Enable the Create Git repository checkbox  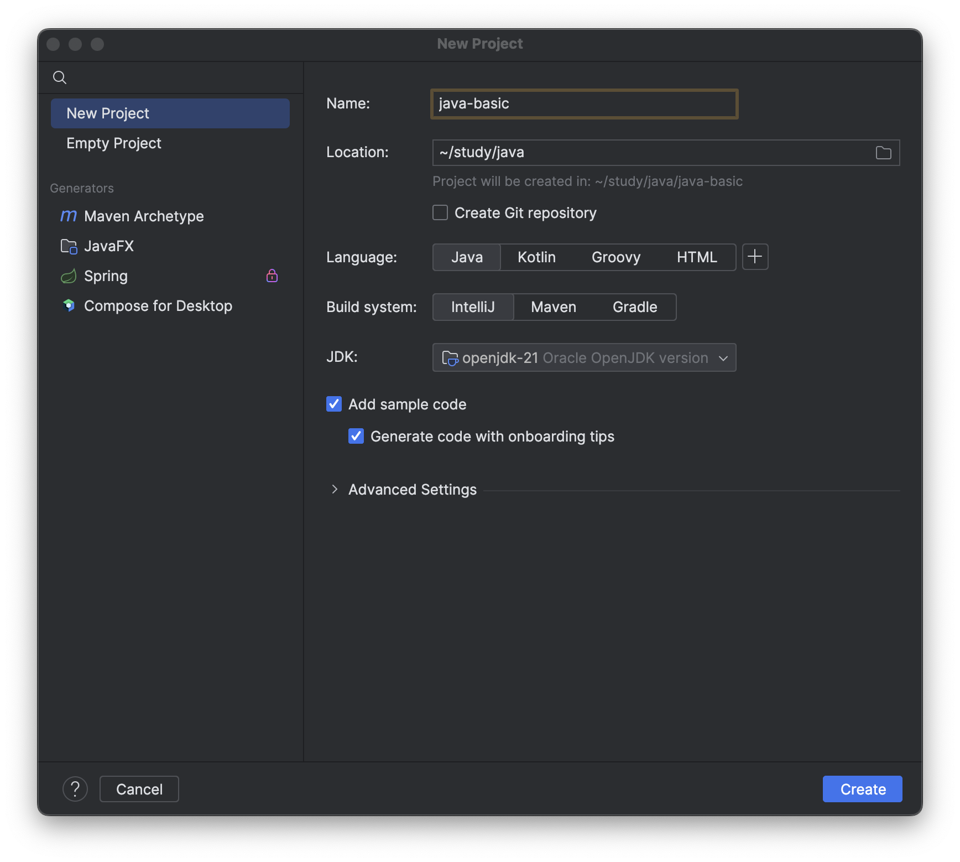coord(440,213)
